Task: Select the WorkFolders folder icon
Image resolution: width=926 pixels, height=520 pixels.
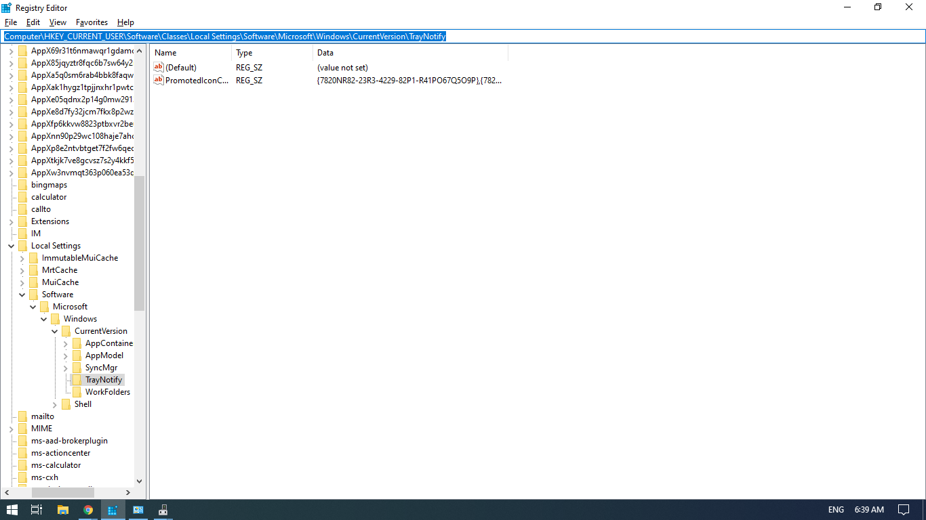Action: [77, 392]
